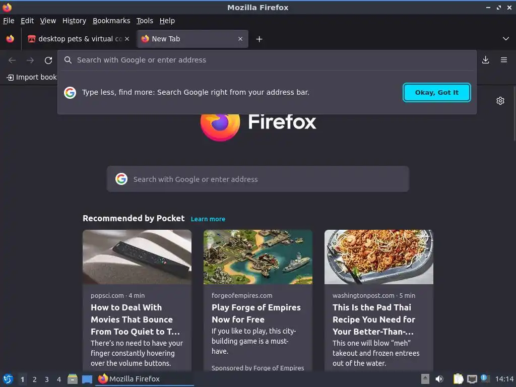Click the Firefox View pinned icon
The height and width of the screenshot is (387, 516).
[10, 39]
